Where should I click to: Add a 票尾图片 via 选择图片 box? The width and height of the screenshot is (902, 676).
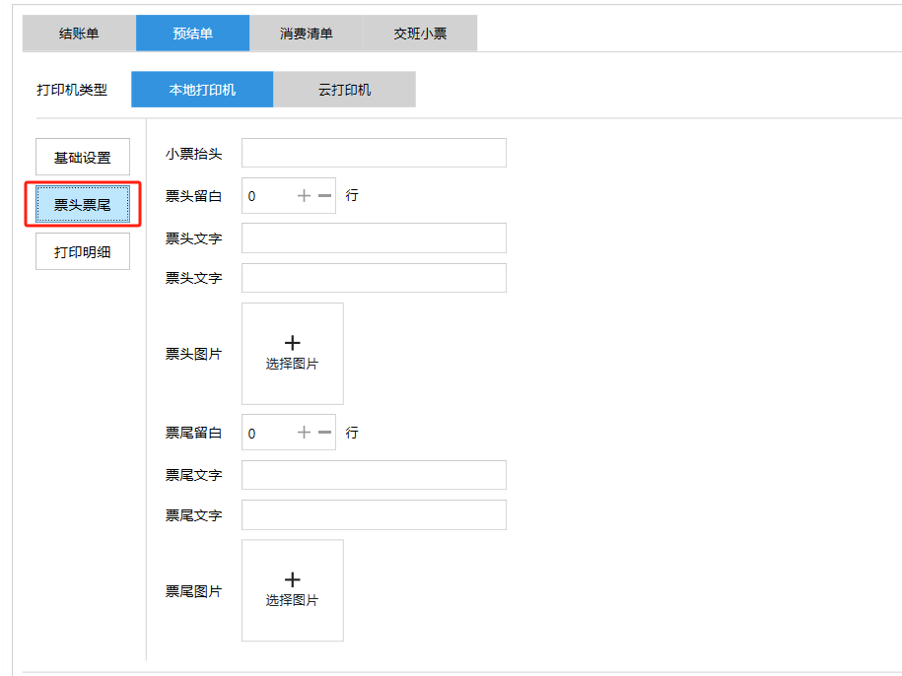pyautogui.click(x=292, y=589)
